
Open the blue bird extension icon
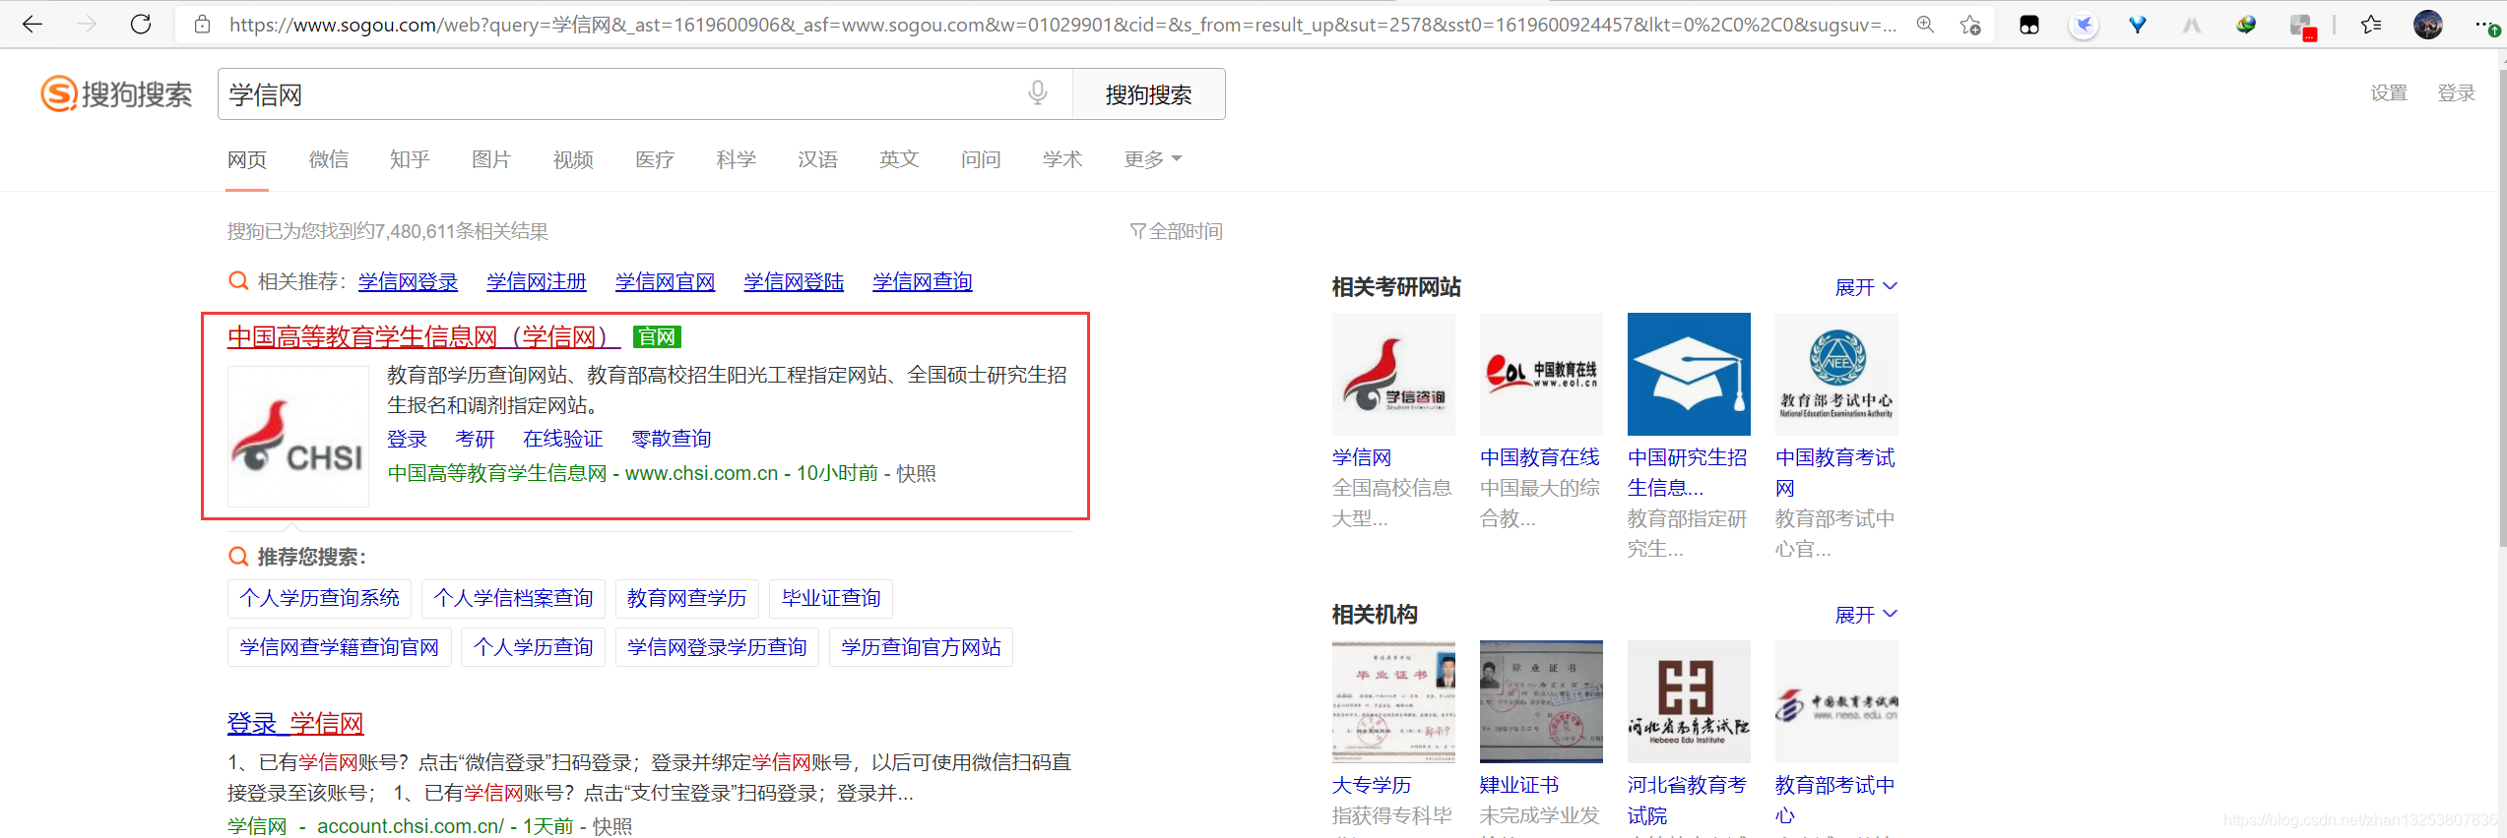pos(2084,25)
